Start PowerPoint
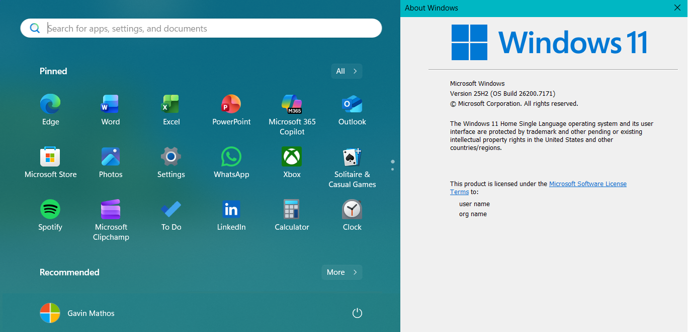This screenshot has width=688, height=332. pyautogui.click(x=231, y=106)
